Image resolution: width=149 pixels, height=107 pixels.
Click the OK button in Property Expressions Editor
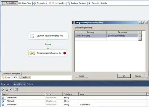pos(124,76)
